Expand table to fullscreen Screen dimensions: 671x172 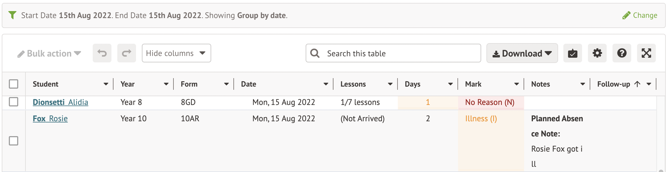(646, 53)
